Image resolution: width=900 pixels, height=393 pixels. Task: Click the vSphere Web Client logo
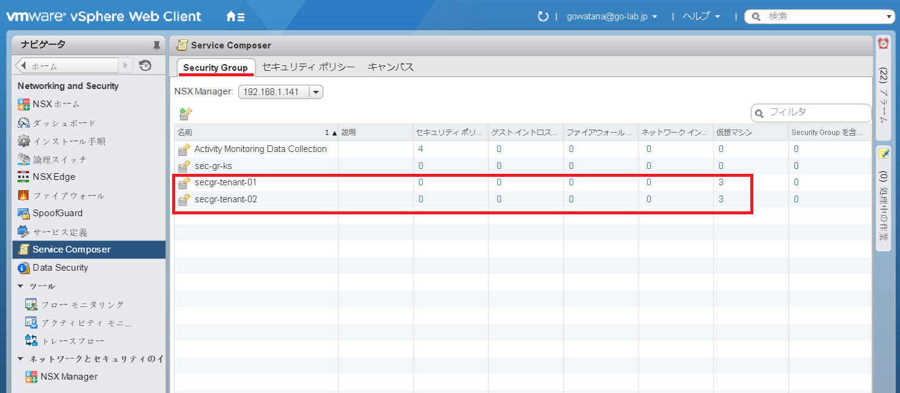104,16
